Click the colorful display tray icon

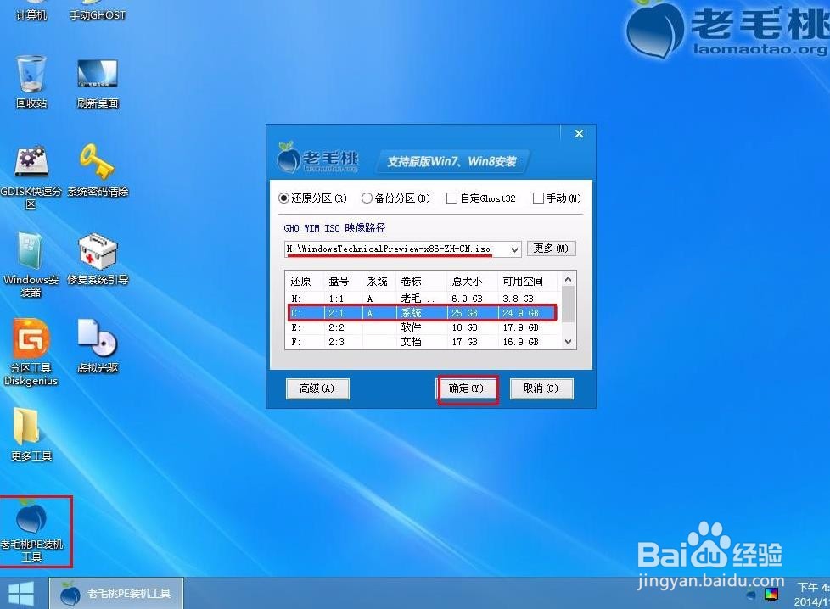(771, 595)
